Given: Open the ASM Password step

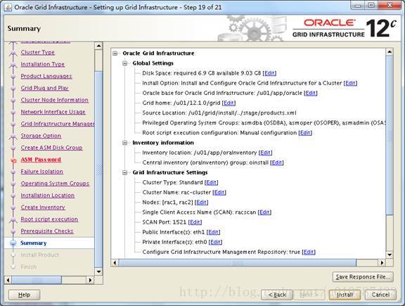Looking at the screenshot, I should [x=41, y=160].
